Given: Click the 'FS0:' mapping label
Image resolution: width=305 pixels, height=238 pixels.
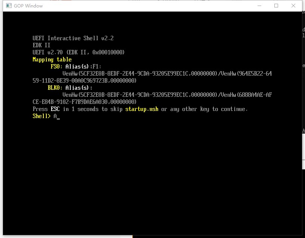Looking at the screenshot, I should pyautogui.click(x=56, y=66).
